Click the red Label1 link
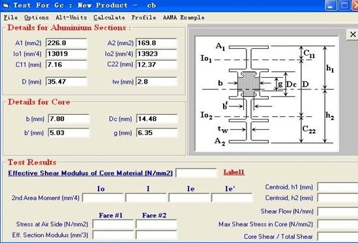 [x=234, y=172]
